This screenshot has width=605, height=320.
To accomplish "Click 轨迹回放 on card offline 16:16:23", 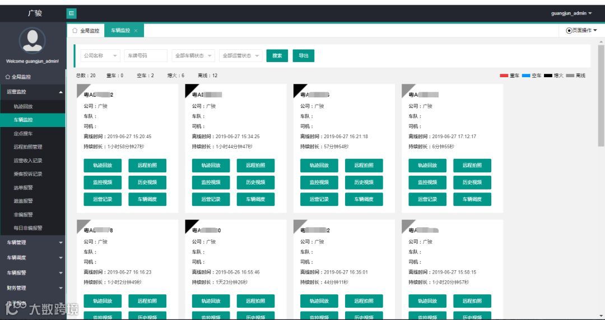I will pyautogui.click(x=103, y=301).
